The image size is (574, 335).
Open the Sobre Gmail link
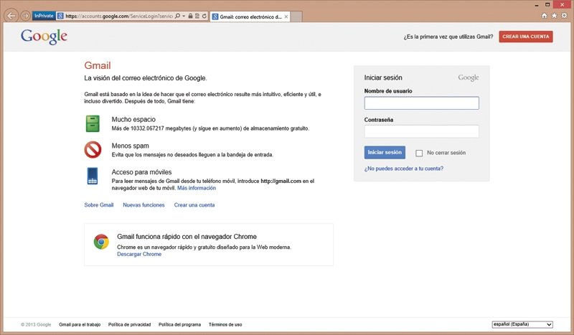click(x=99, y=205)
